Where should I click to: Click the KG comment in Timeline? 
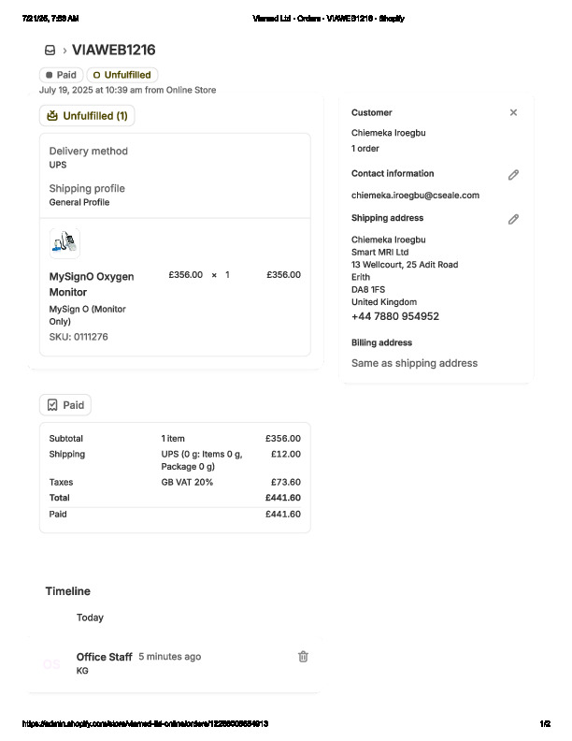pos(82,671)
